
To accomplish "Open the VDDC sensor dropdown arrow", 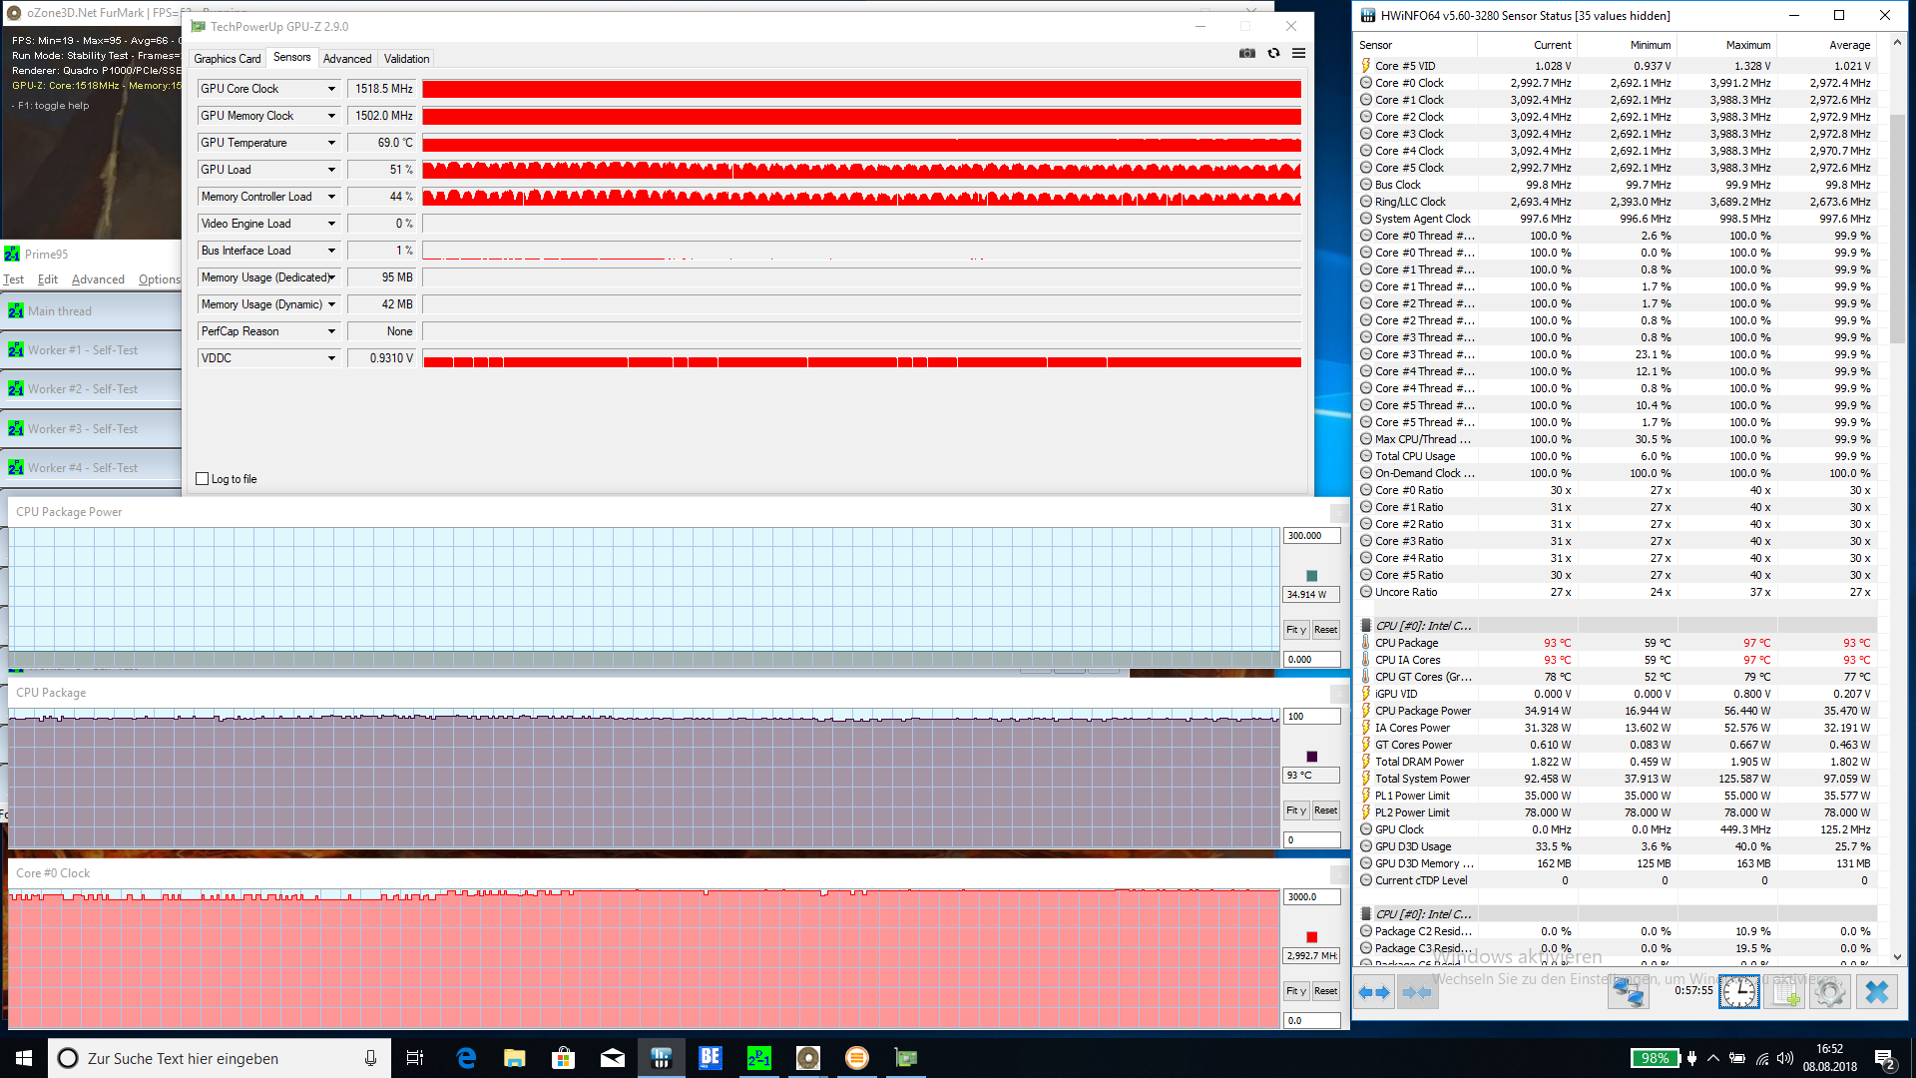I will pyautogui.click(x=331, y=358).
